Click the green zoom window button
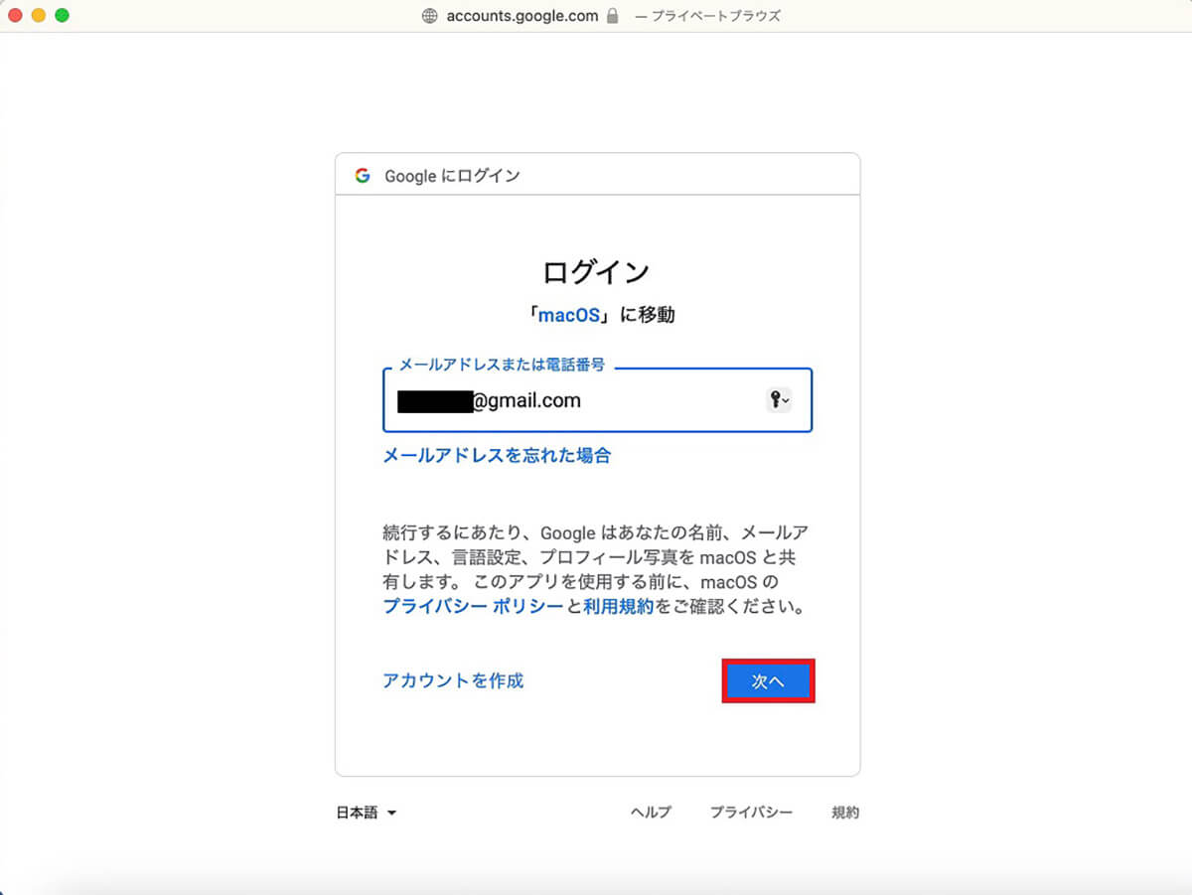The height and width of the screenshot is (895, 1192). point(62,16)
